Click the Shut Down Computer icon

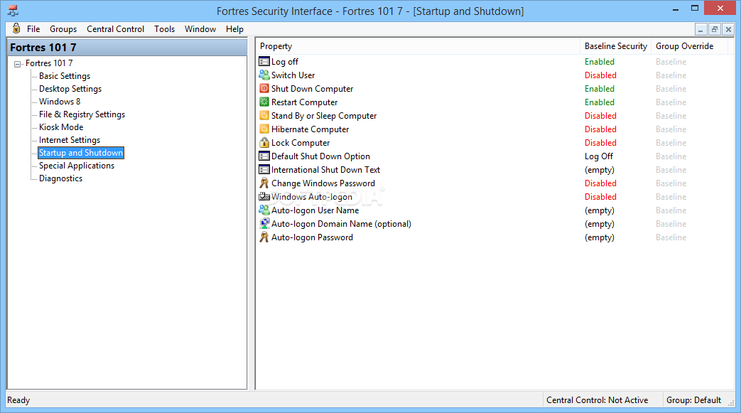tap(264, 88)
